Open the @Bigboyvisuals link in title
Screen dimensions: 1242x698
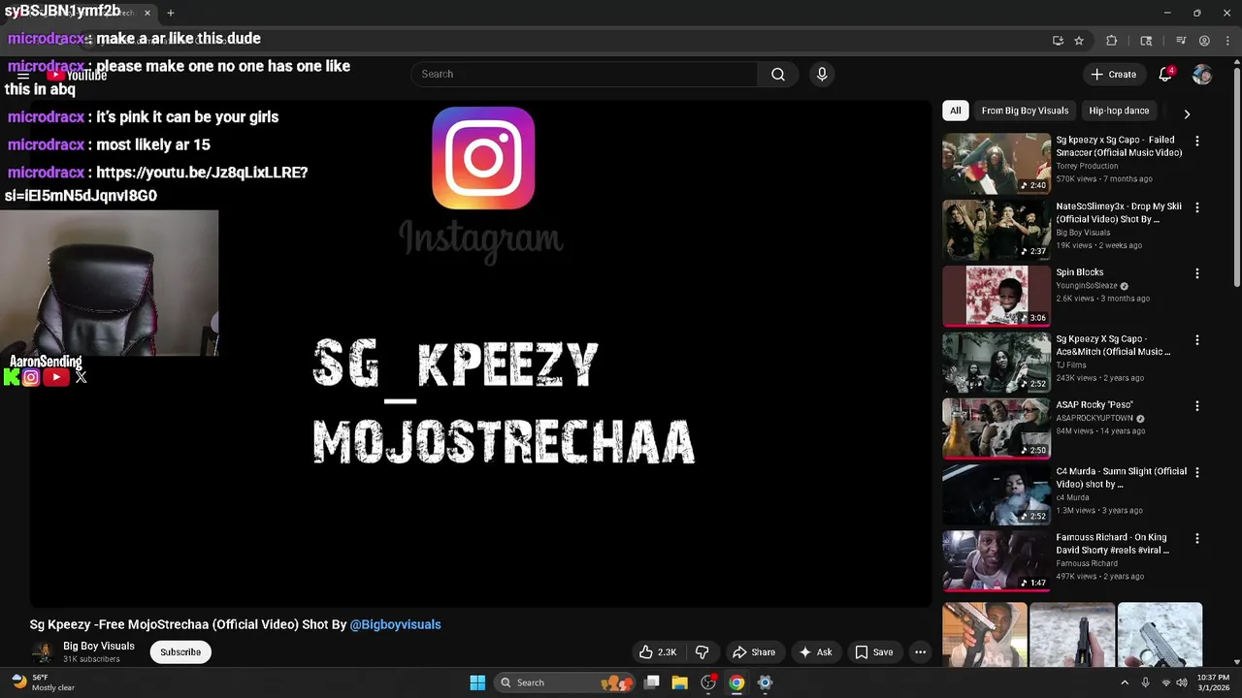coord(395,624)
